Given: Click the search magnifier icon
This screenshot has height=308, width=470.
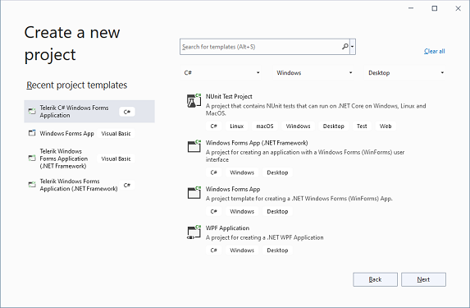Looking at the screenshot, I should point(345,47).
